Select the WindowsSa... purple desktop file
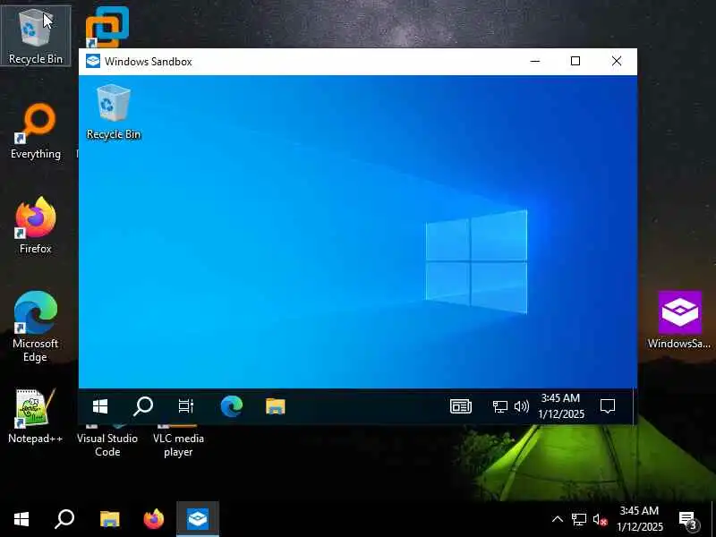 (x=679, y=320)
